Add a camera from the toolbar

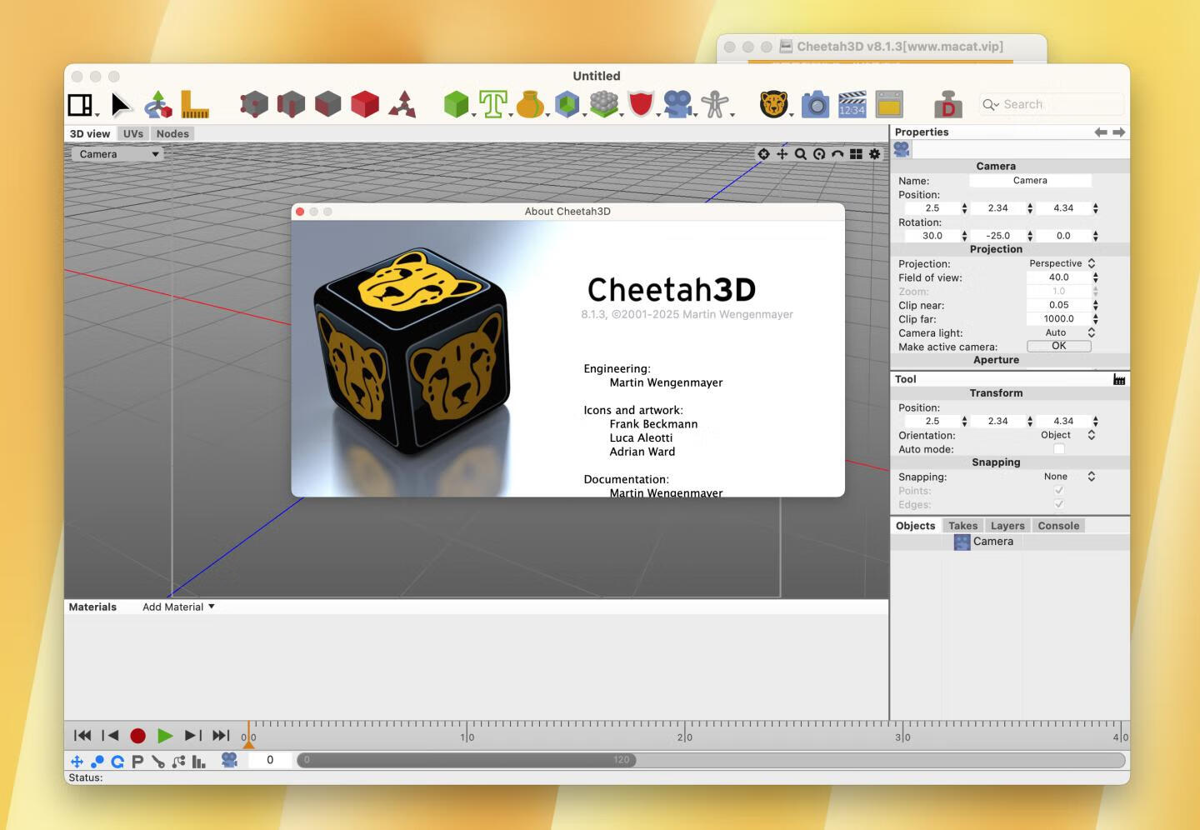tap(677, 104)
